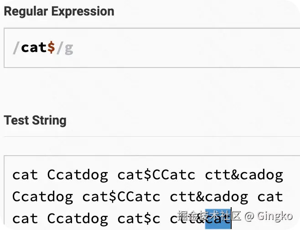Click inside the Regular Expression input field
This screenshot has height=230, width=300.
182,48
